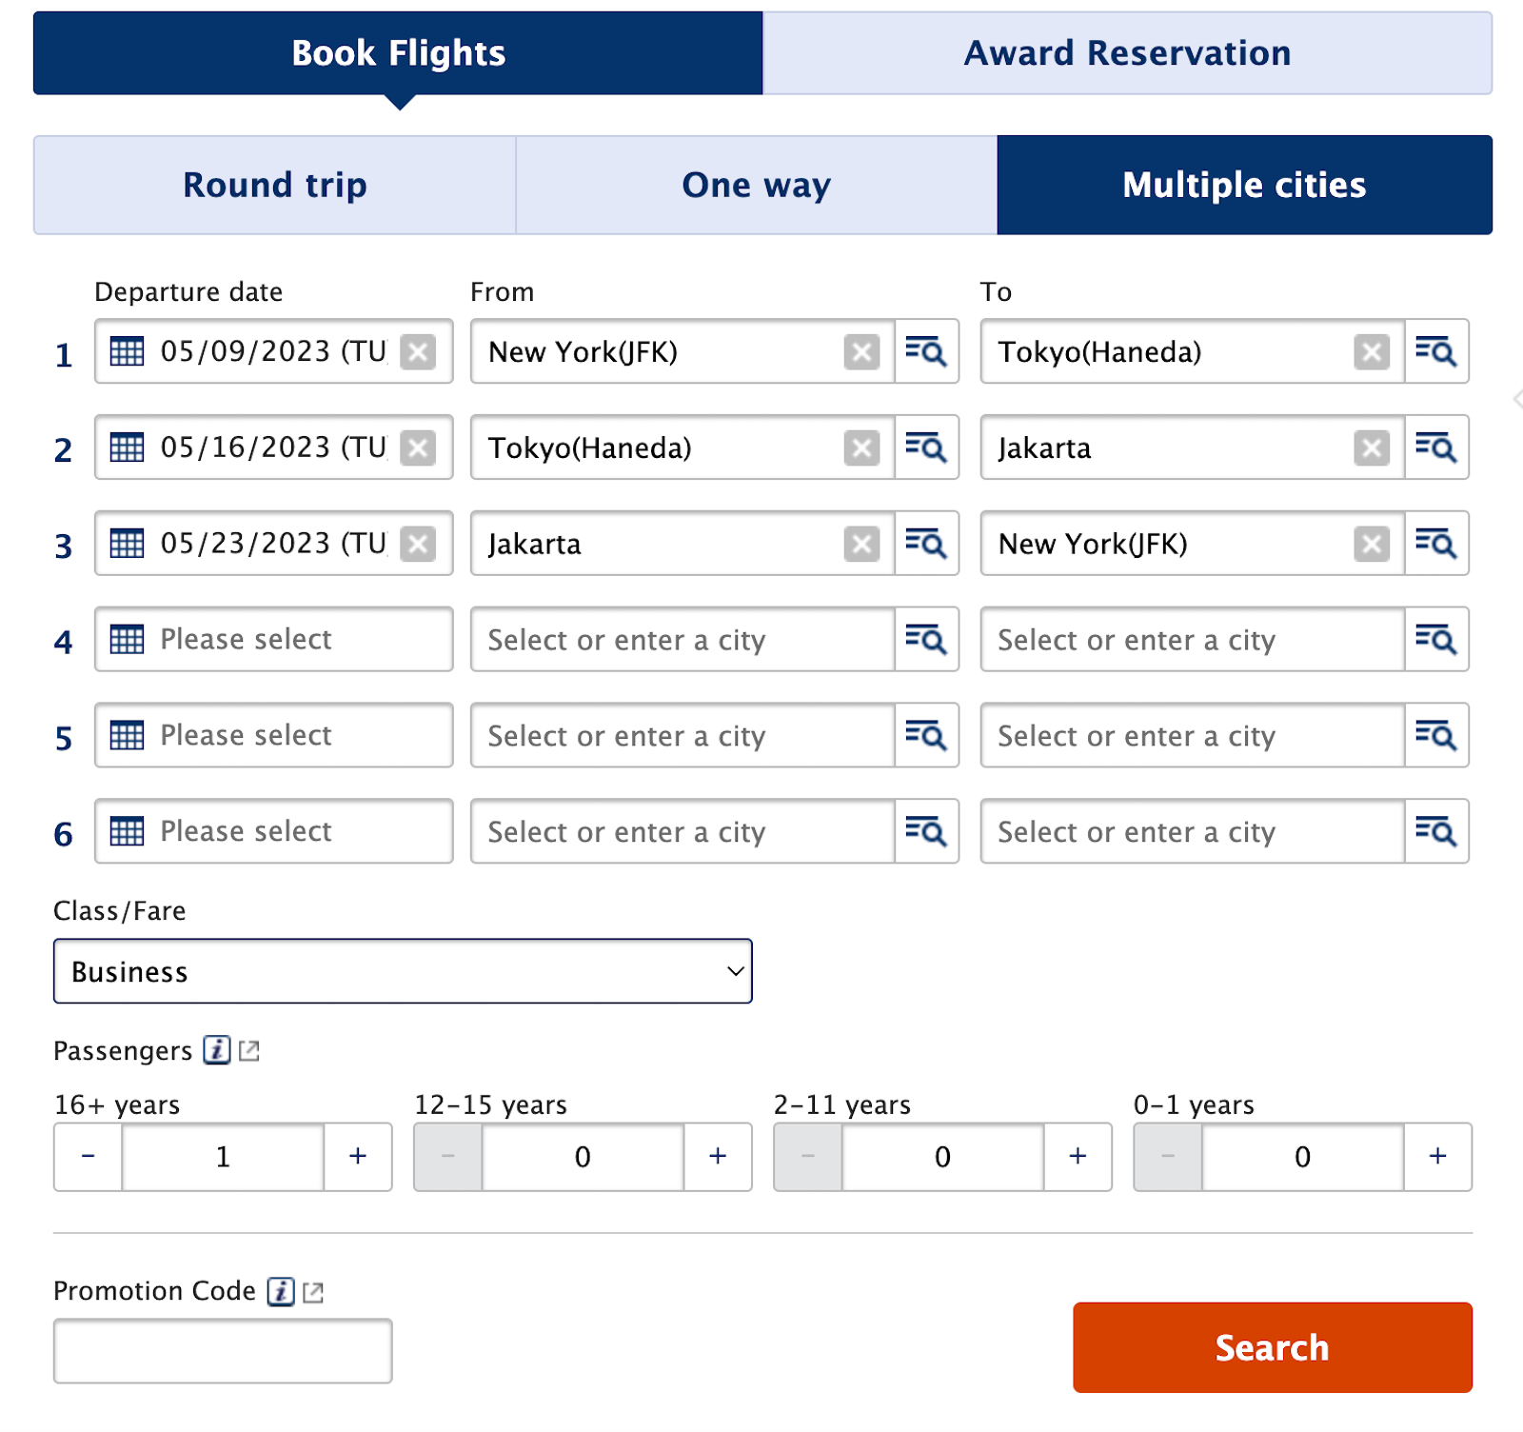Focus the Promotion Code input field
Viewport: 1523px width, 1432px height.
(223, 1351)
